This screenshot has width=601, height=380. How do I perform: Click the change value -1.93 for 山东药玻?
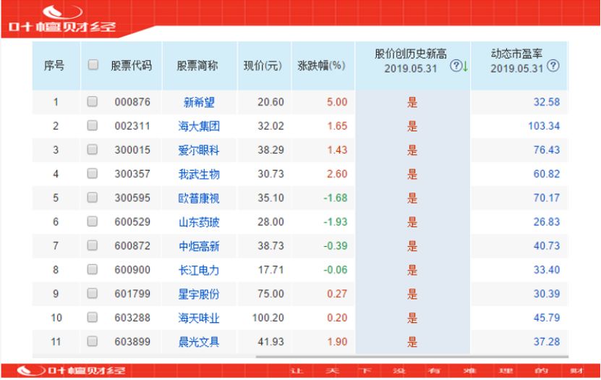336,222
